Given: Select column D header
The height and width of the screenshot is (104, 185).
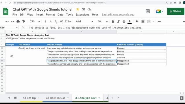Looking at the screenshot, I should coord(141,32).
